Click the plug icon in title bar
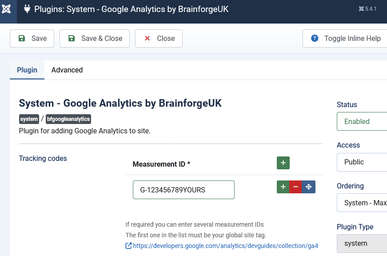The image size is (387, 256). (x=27, y=9)
